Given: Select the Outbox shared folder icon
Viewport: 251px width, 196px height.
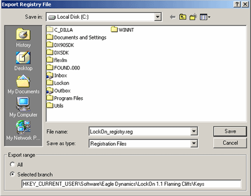Looking at the screenshot, I should pos(50,90).
